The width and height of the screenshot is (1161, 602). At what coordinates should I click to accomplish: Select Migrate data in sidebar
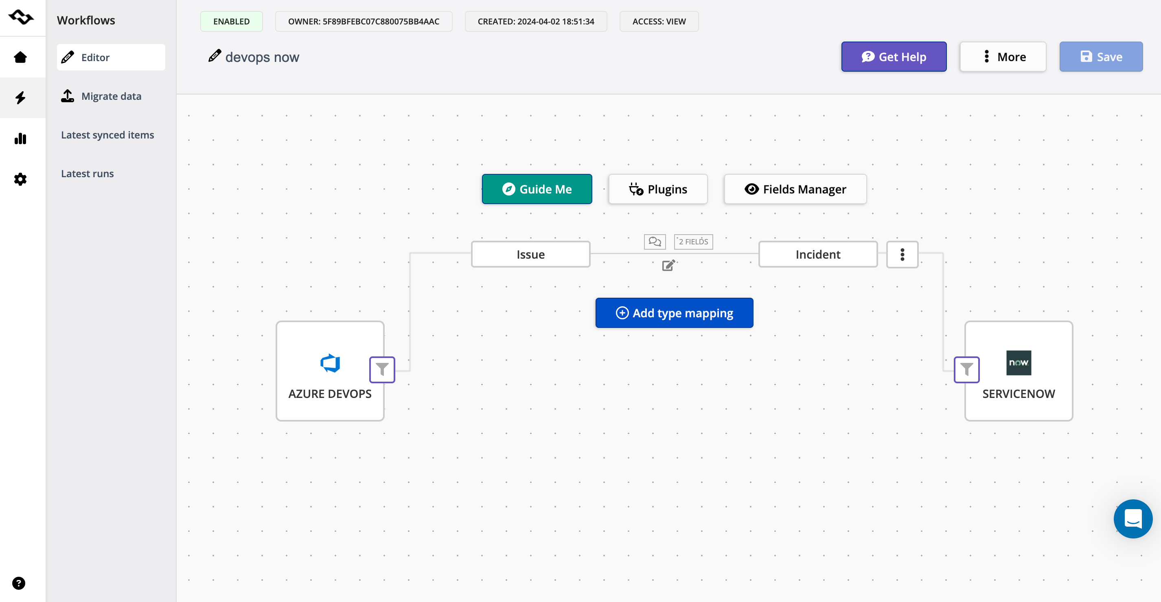click(x=111, y=96)
